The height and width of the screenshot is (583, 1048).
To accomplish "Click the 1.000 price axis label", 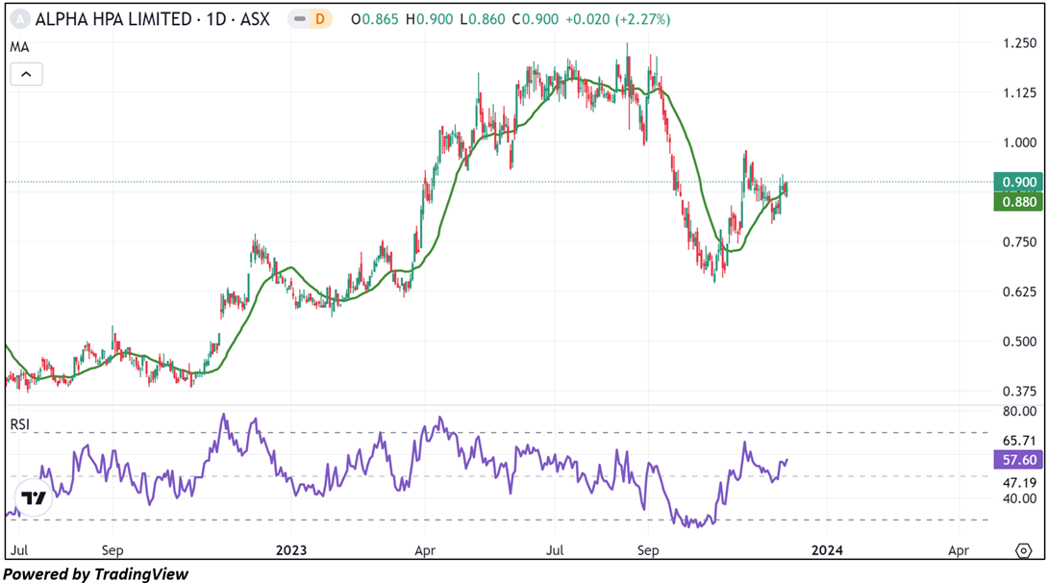I will (1019, 142).
